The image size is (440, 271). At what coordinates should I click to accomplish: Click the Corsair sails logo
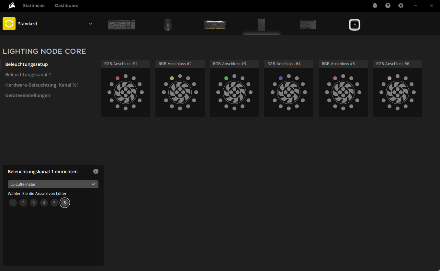click(12, 5)
